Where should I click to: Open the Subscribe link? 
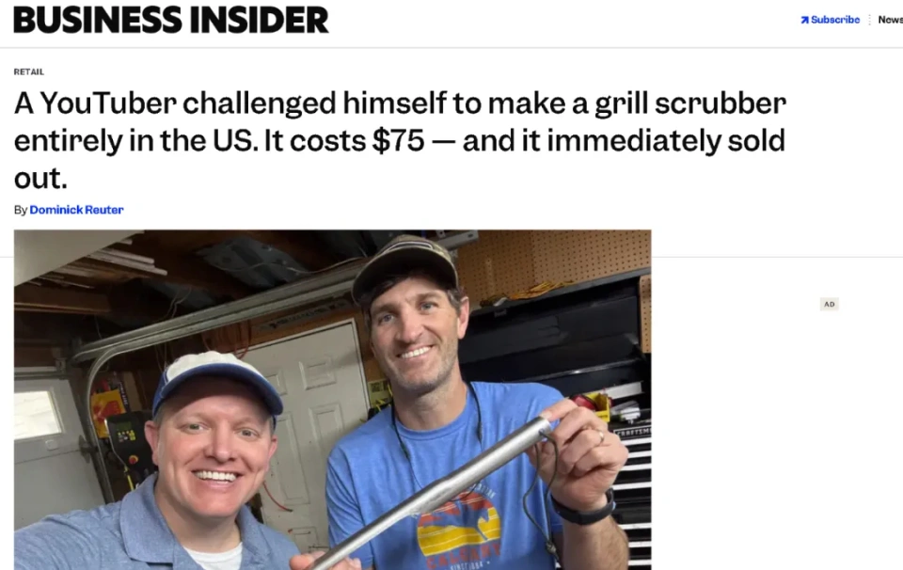(x=835, y=20)
